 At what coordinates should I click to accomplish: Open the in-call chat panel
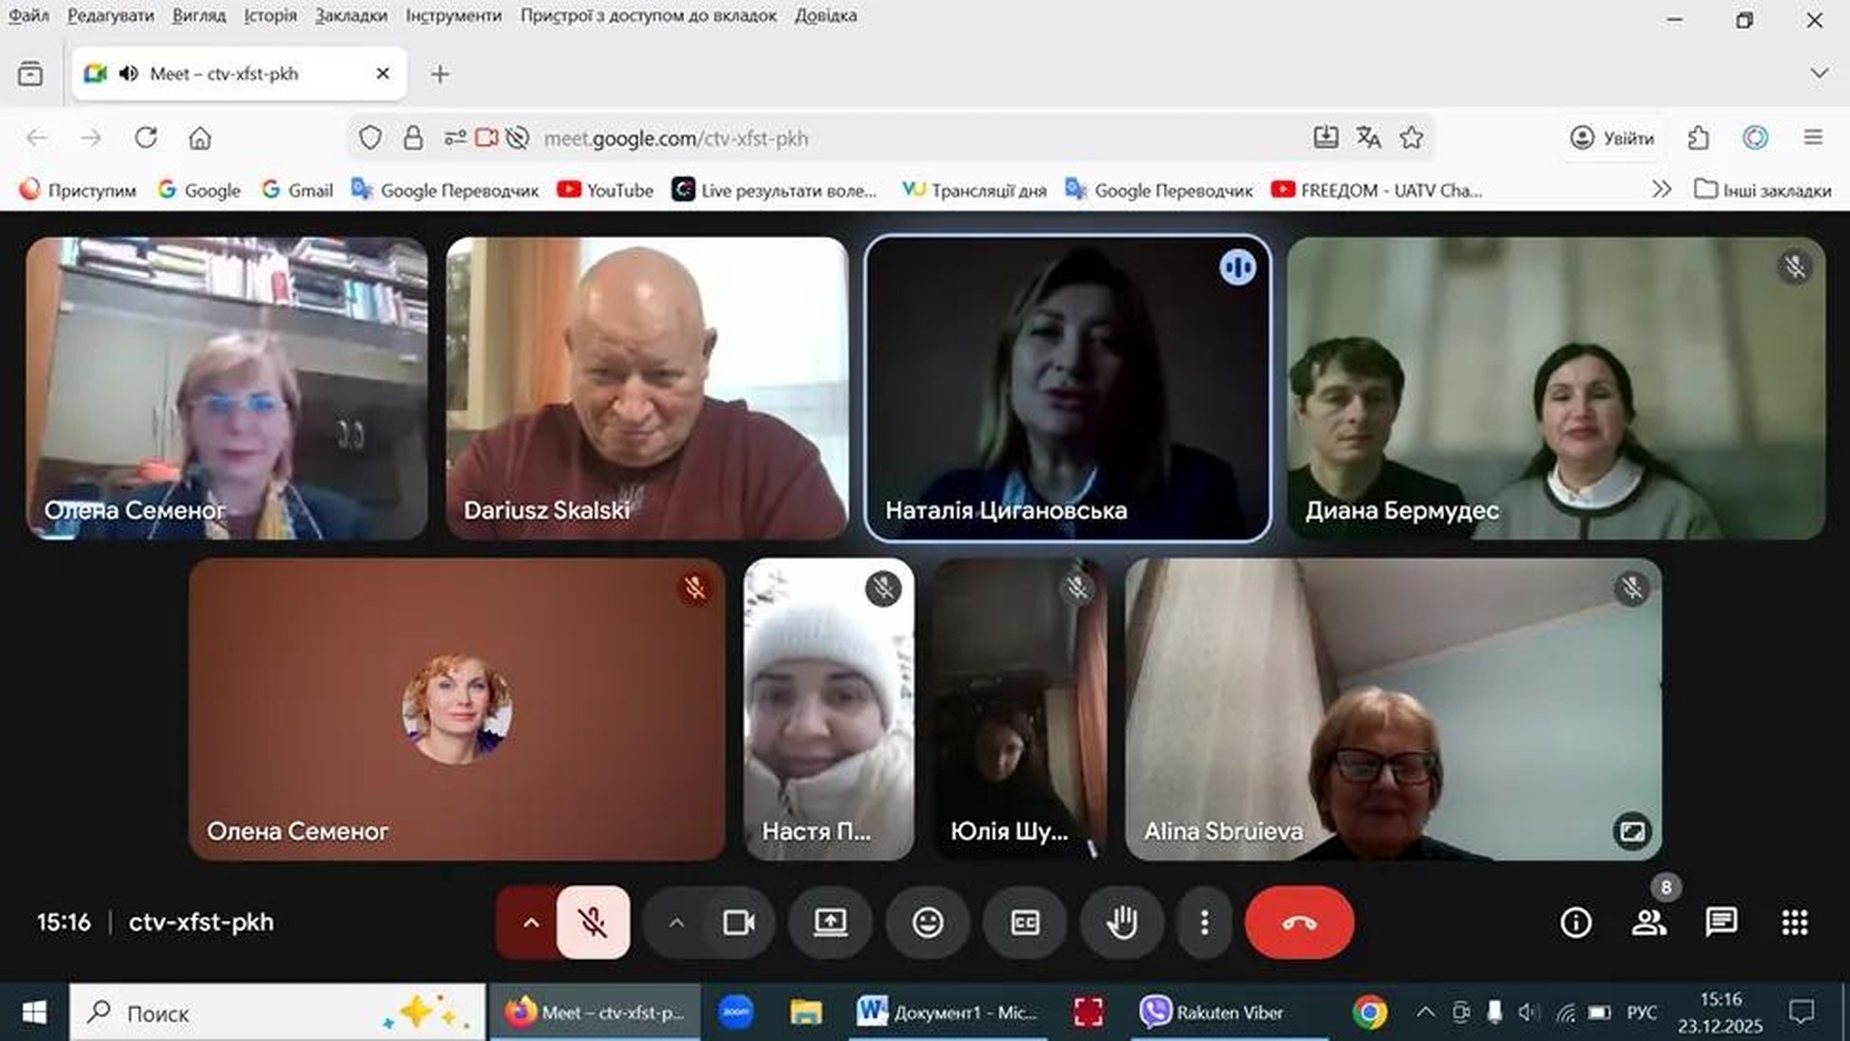1721,922
